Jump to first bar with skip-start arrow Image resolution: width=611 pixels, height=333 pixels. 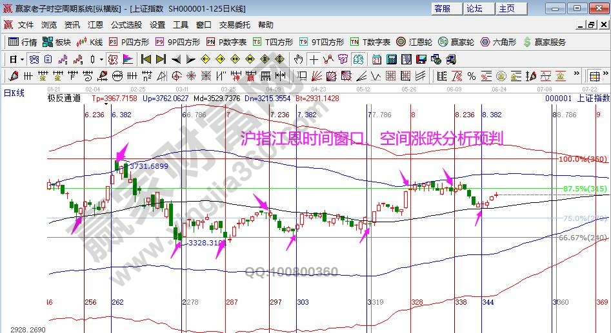tap(146, 59)
